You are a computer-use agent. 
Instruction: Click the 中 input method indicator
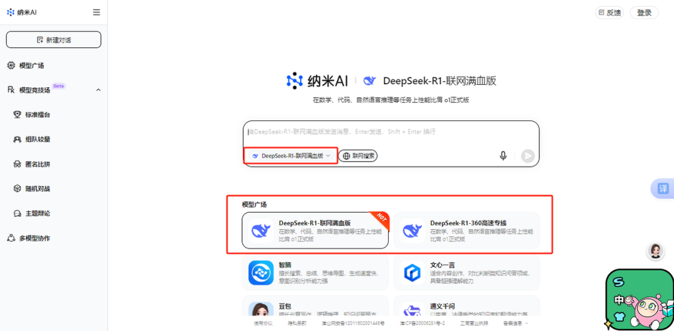(619, 300)
